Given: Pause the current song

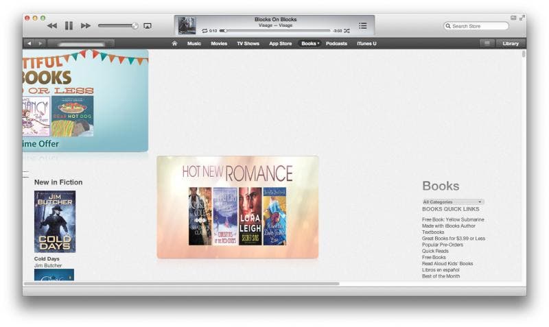Looking at the screenshot, I should 69,25.
